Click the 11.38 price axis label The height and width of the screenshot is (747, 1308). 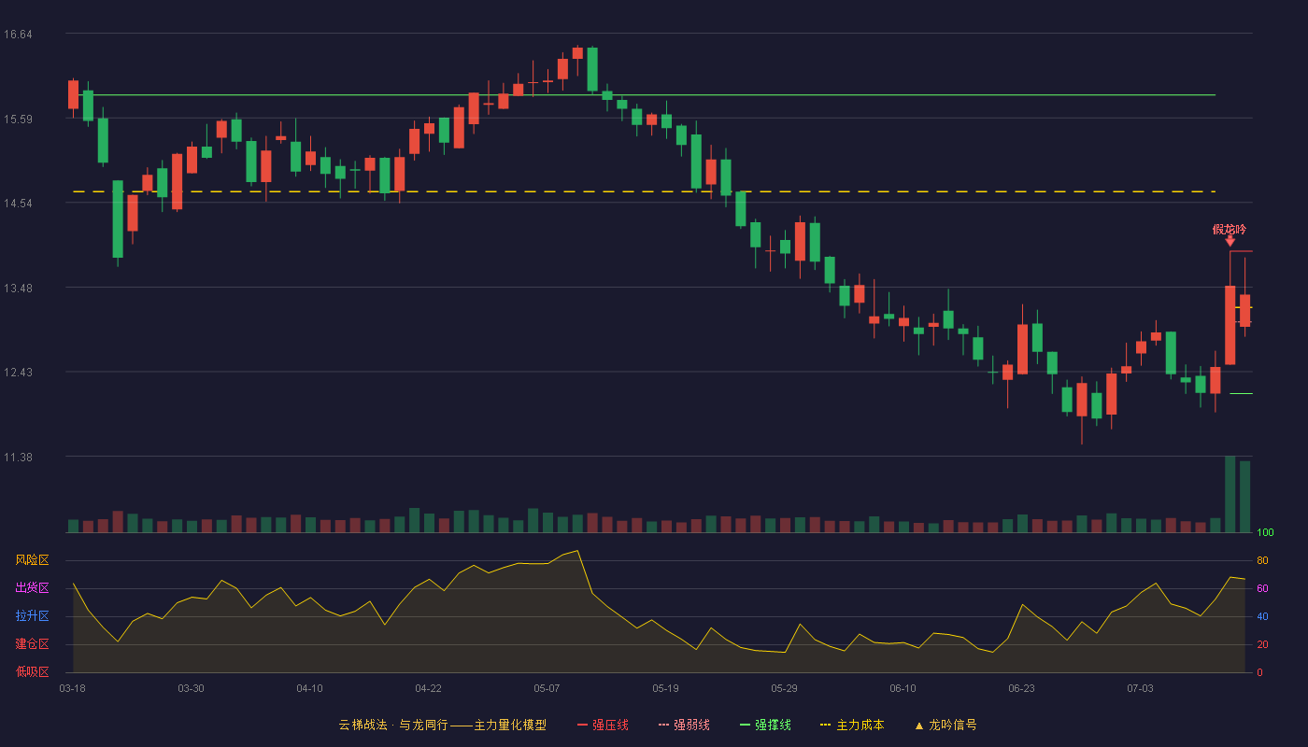click(19, 457)
